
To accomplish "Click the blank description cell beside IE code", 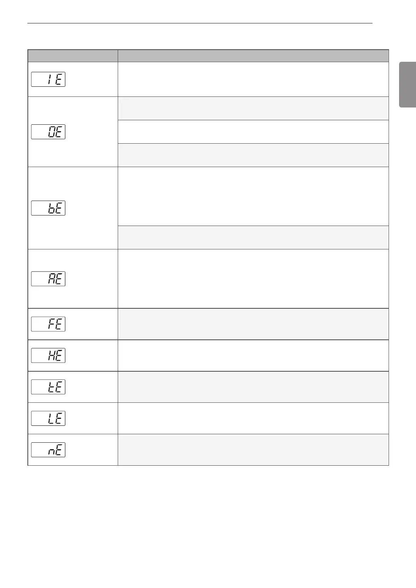I will coord(253,79).
